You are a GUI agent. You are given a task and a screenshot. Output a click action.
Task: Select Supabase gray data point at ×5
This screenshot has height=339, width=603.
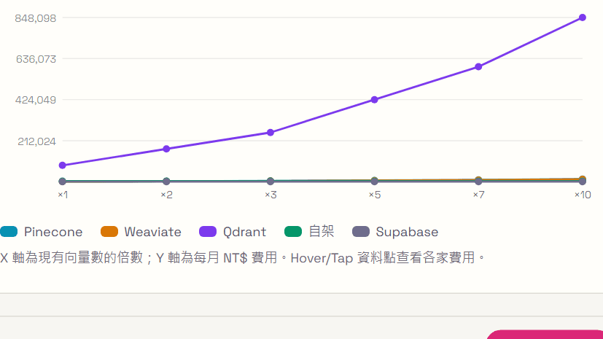[374, 182]
